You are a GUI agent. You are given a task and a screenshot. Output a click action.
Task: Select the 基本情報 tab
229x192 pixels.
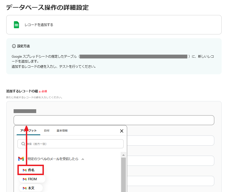62,131
